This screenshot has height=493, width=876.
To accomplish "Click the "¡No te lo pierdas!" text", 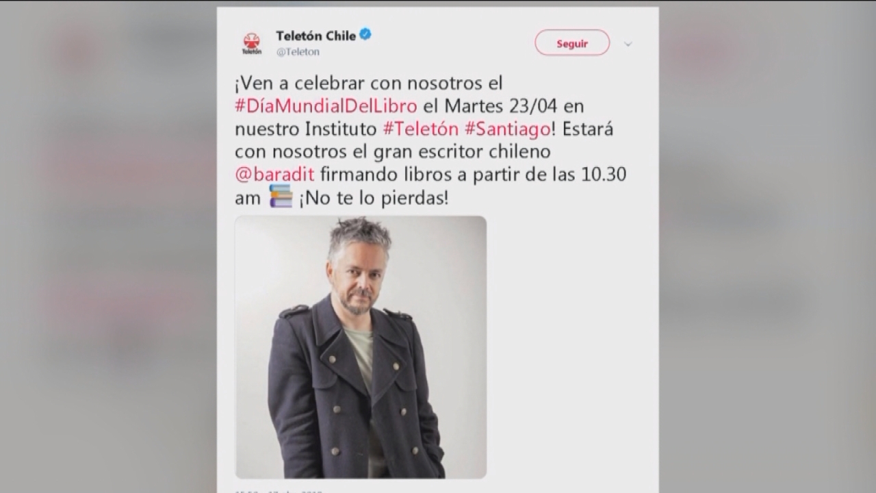I will click(374, 198).
